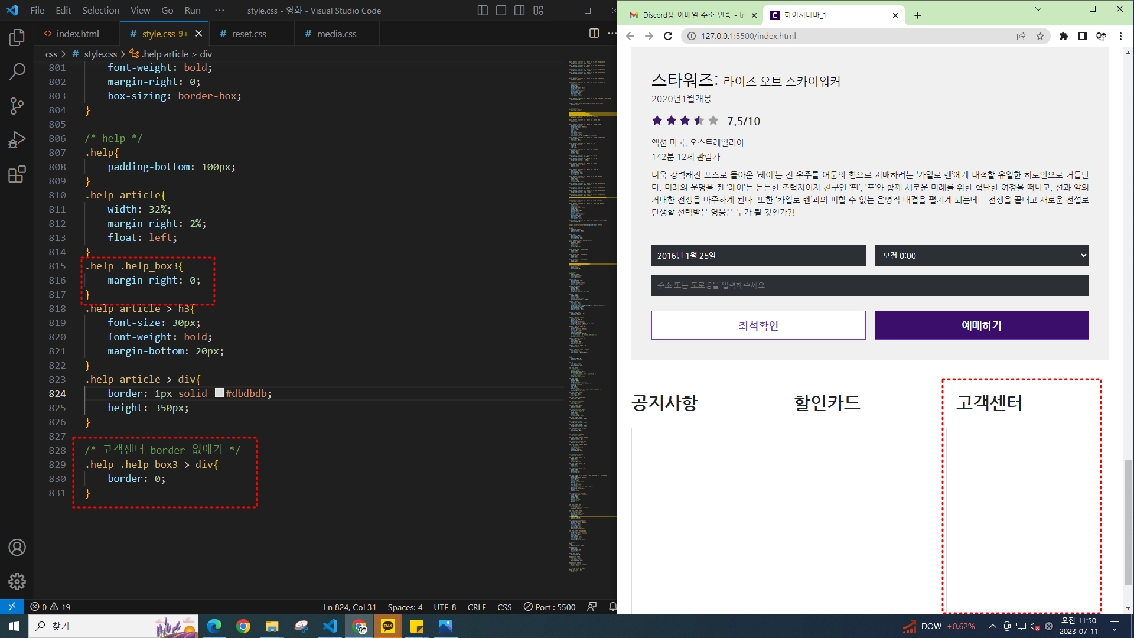This screenshot has height=638, width=1134.
Task: Click the Split Editor Right icon
Action: tap(594, 34)
